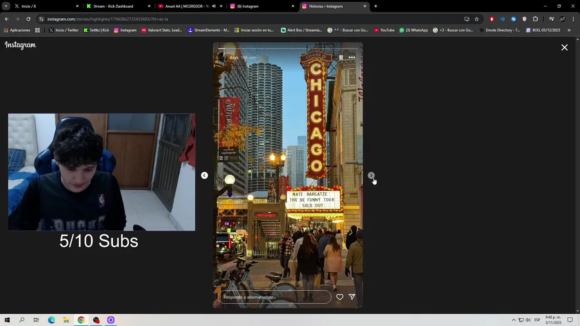Show hidden system tray icons
The image size is (580, 326).
pos(513,320)
